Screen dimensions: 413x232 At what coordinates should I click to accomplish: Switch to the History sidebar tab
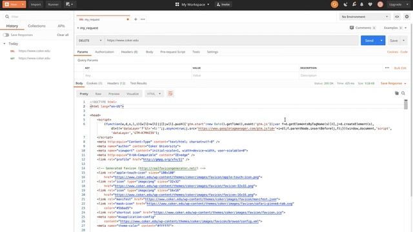point(12,26)
